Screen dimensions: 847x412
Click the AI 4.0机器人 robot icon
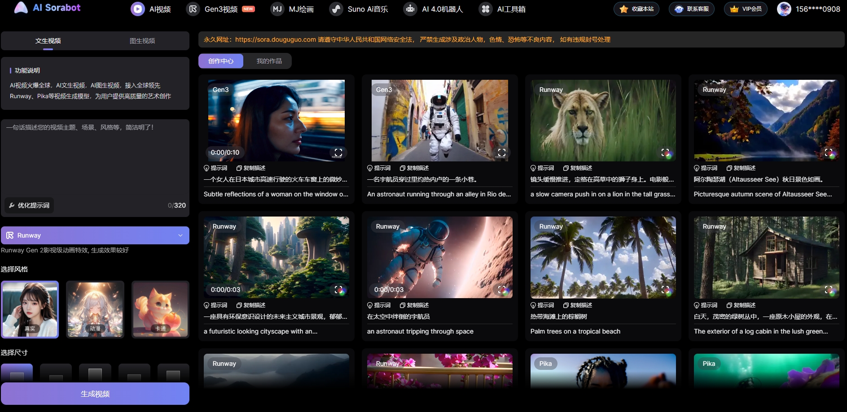click(x=410, y=9)
